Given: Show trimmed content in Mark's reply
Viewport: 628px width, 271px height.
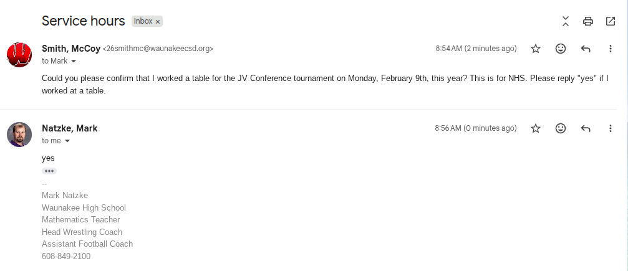Looking at the screenshot, I should point(49,171).
